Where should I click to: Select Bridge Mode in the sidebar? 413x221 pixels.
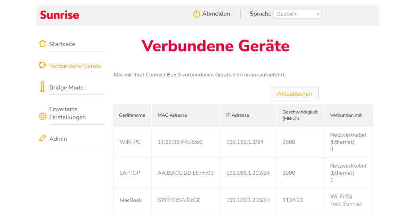tap(66, 88)
